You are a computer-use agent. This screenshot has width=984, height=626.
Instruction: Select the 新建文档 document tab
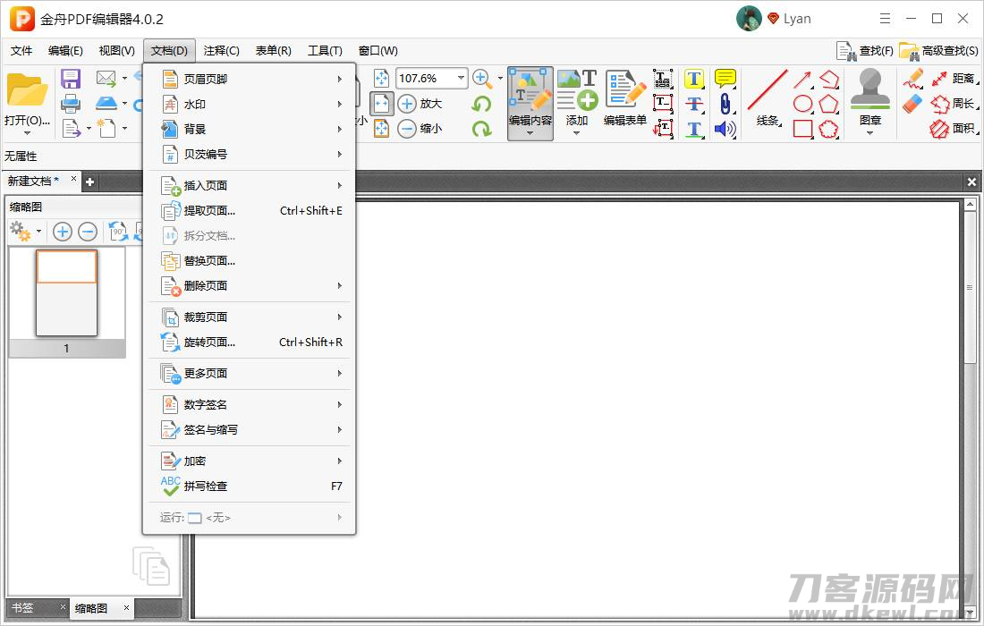pyautogui.click(x=33, y=181)
